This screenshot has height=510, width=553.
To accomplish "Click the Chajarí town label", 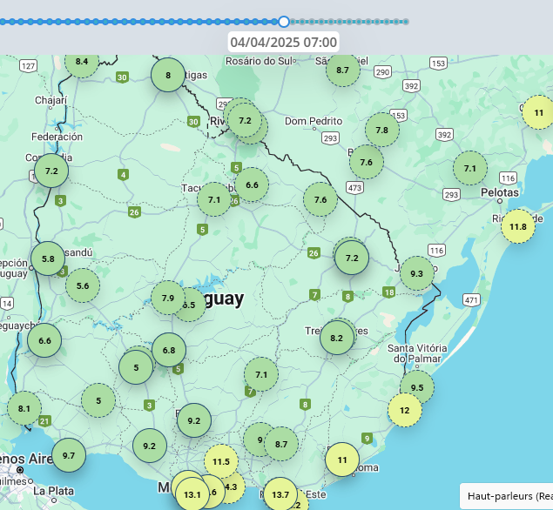I will click(x=51, y=100).
